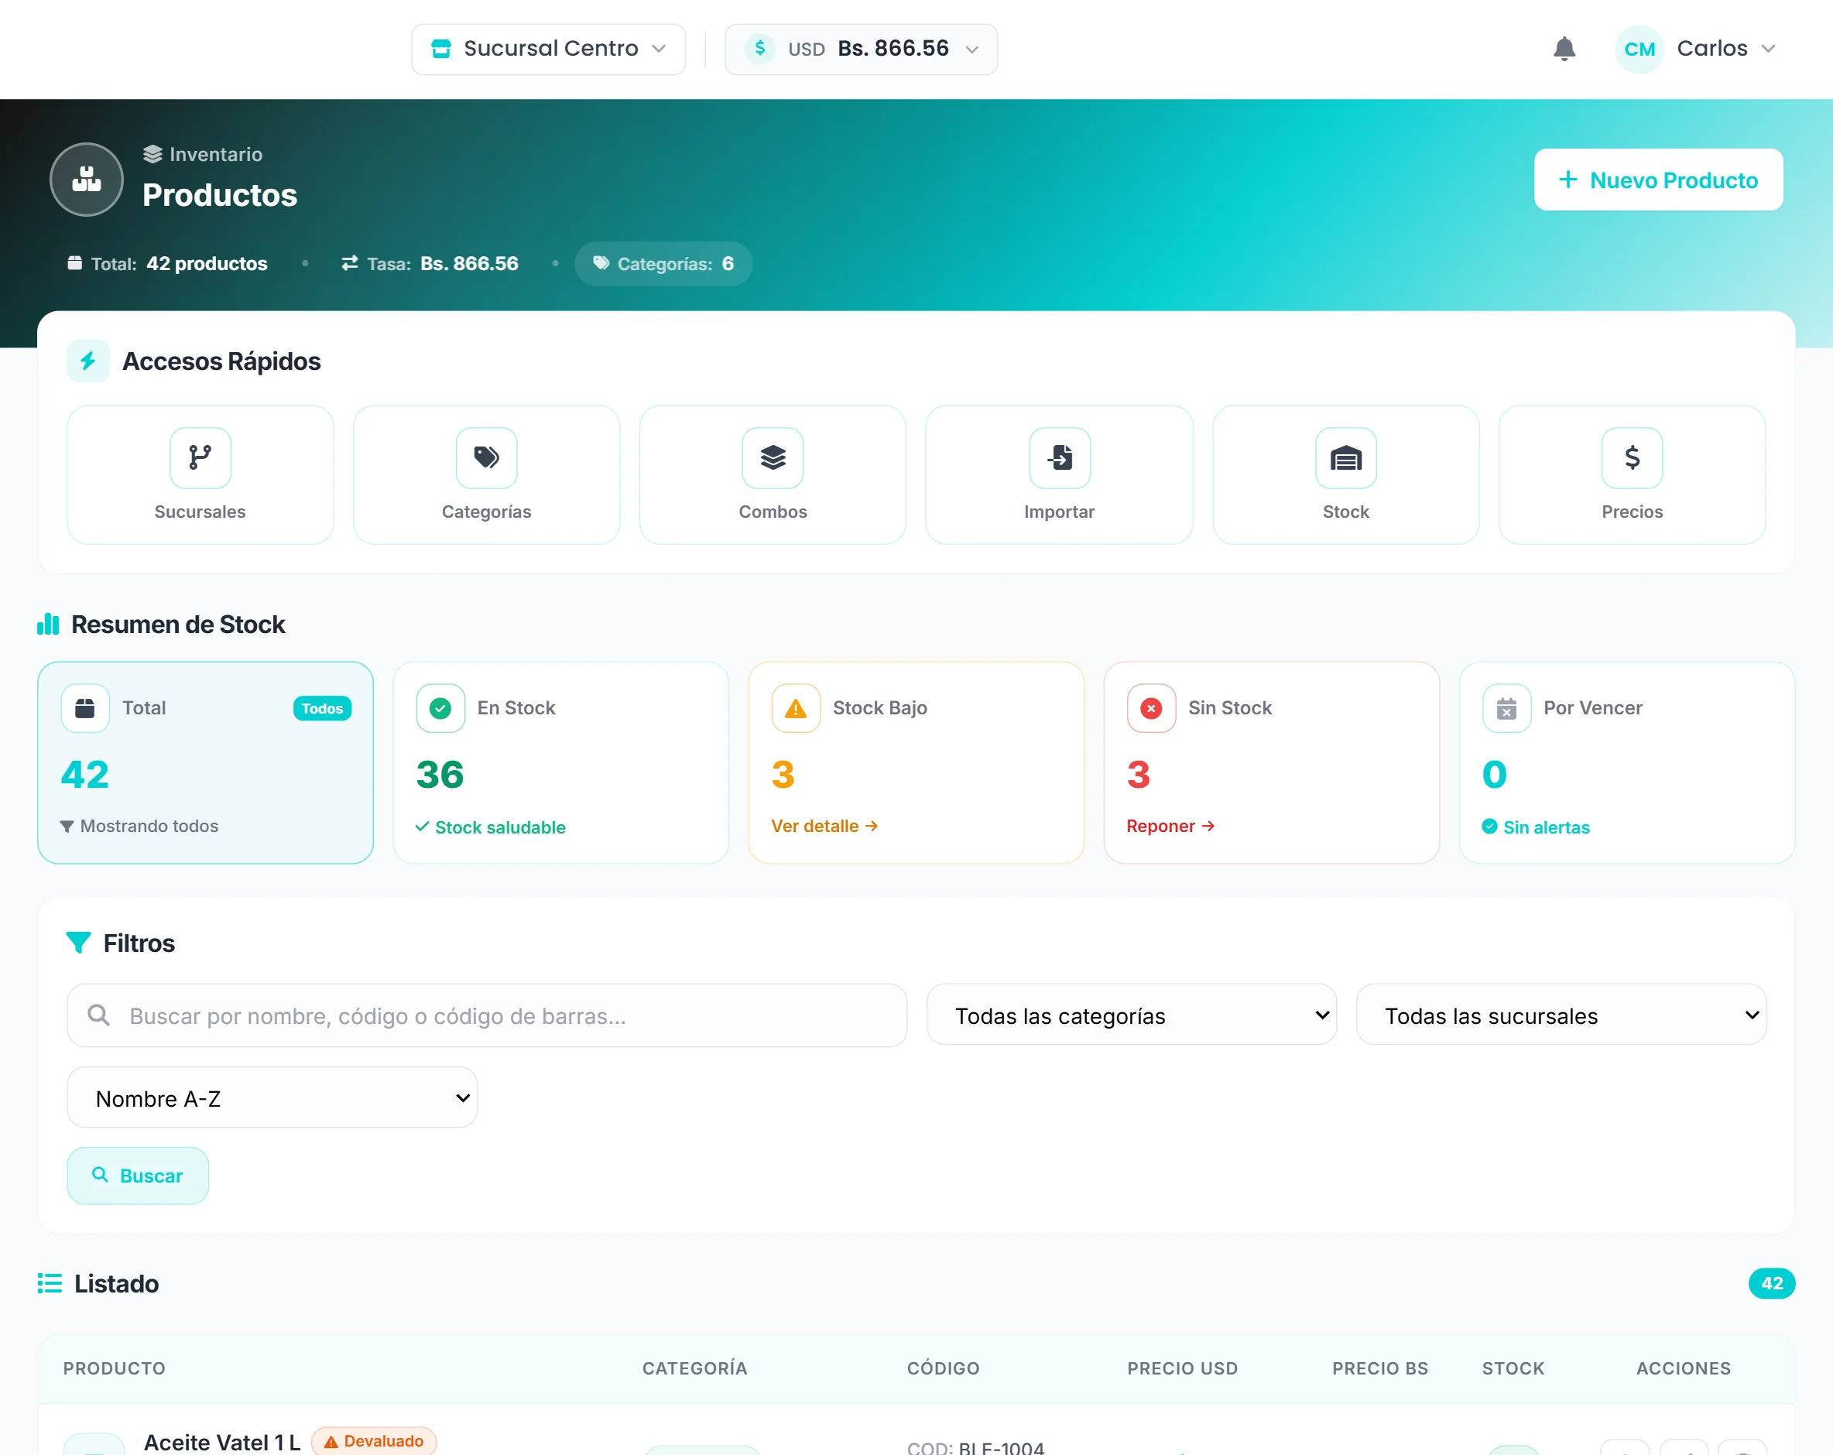Click the Total box icon
The width and height of the screenshot is (1833, 1455).
(x=85, y=708)
